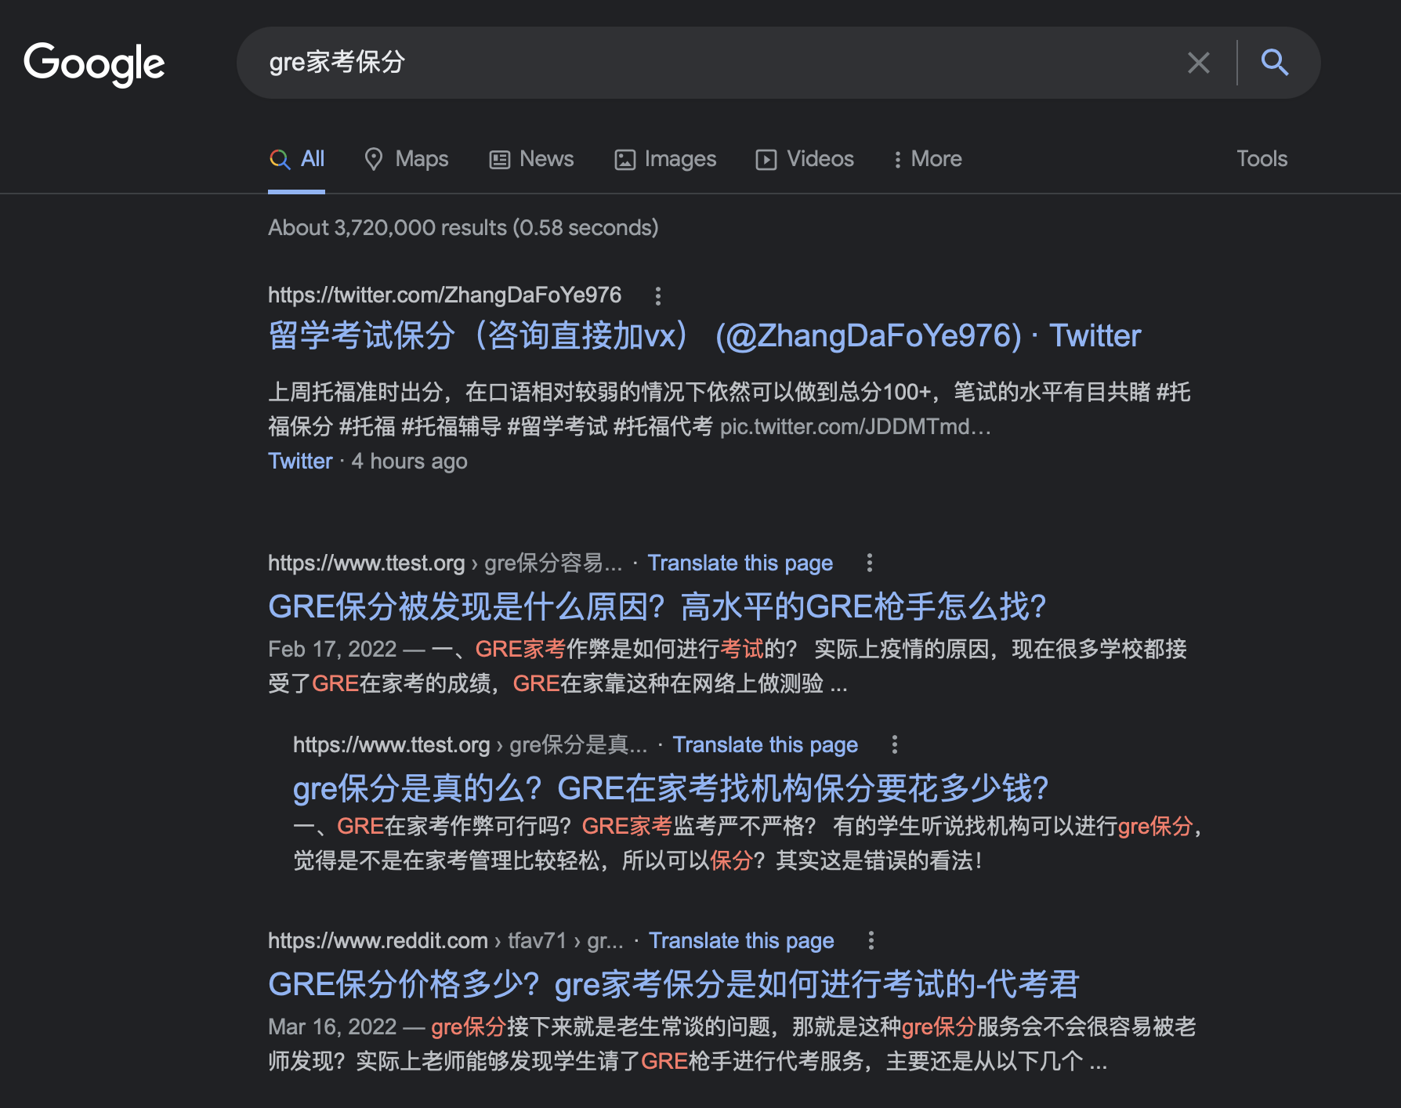
Task: Open the ZhangDaFoYe976 Twitter result title
Action: 704,336
